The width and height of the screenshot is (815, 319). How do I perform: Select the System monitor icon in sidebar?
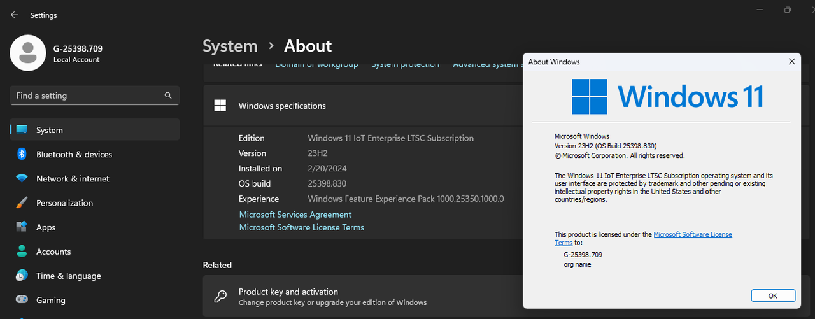(22, 130)
